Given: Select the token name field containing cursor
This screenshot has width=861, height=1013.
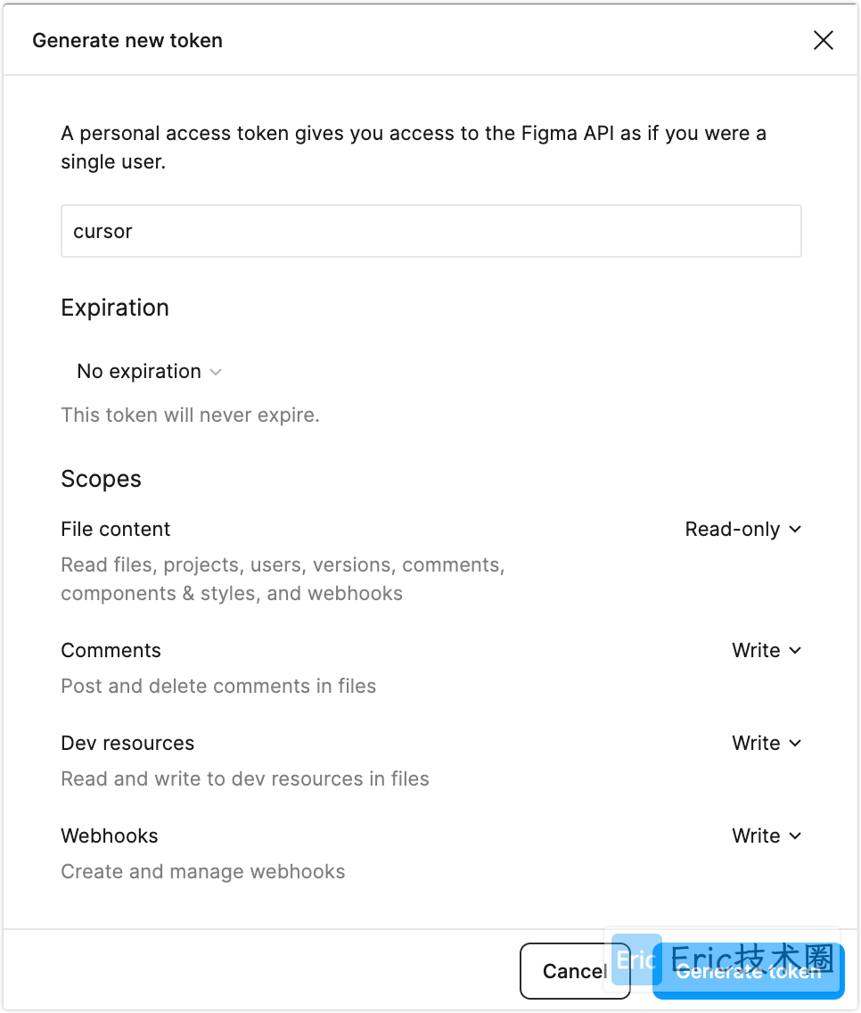Looking at the screenshot, I should [x=431, y=231].
